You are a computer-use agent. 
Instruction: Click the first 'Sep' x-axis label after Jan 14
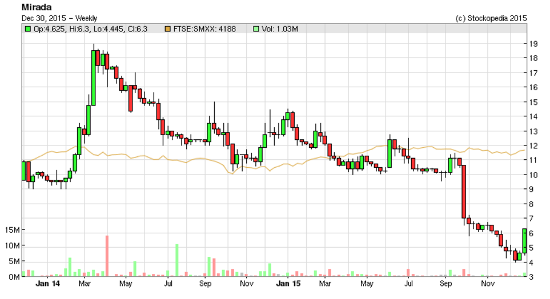205,284
